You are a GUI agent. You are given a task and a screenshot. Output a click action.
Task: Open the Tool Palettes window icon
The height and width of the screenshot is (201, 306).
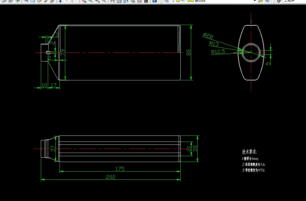coord(126,1)
